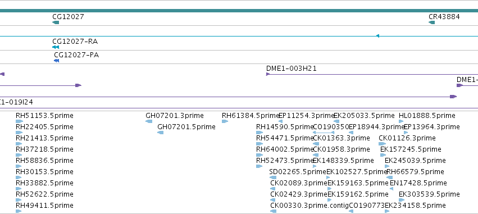
Task: Click the DME1-003H21 BAC start marker
Action: click(268, 74)
